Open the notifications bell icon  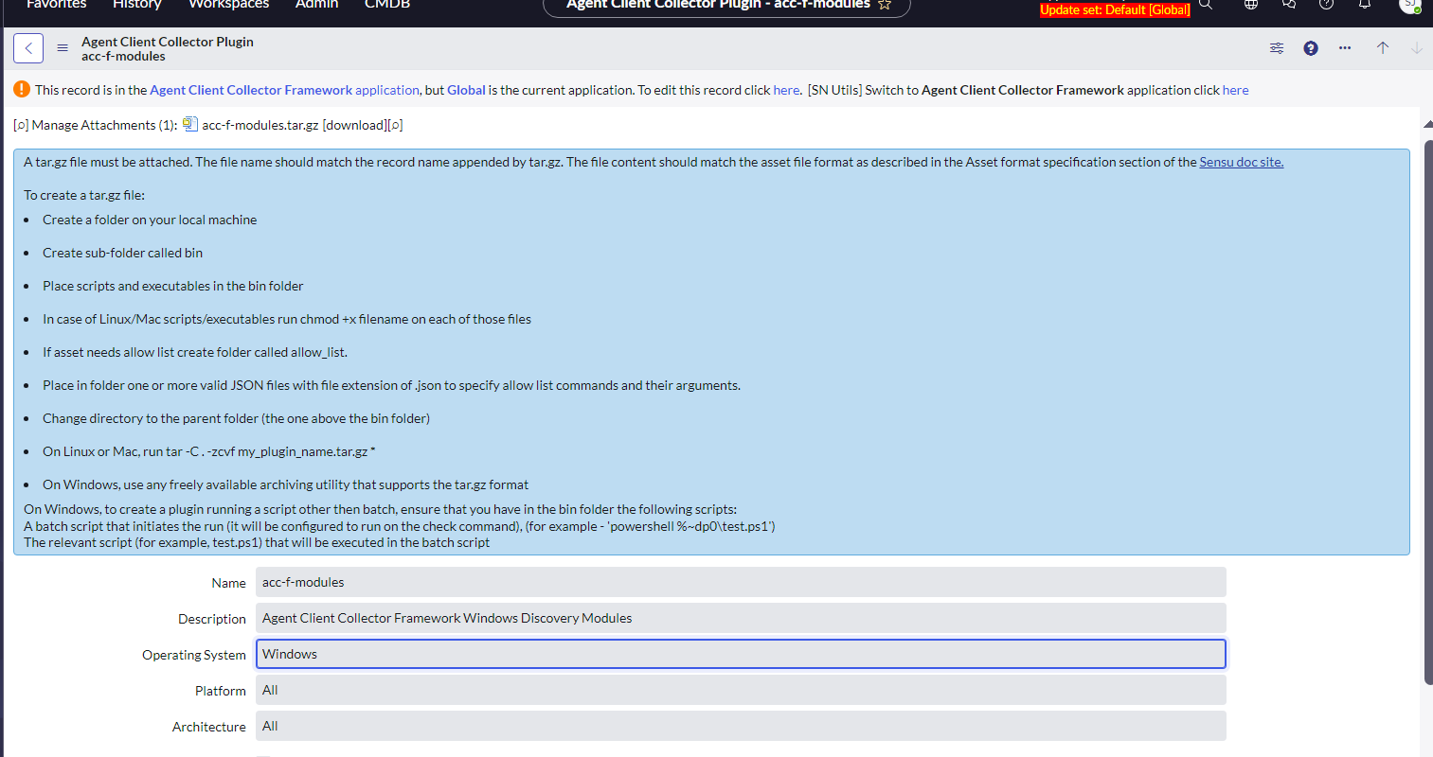(x=1365, y=5)
